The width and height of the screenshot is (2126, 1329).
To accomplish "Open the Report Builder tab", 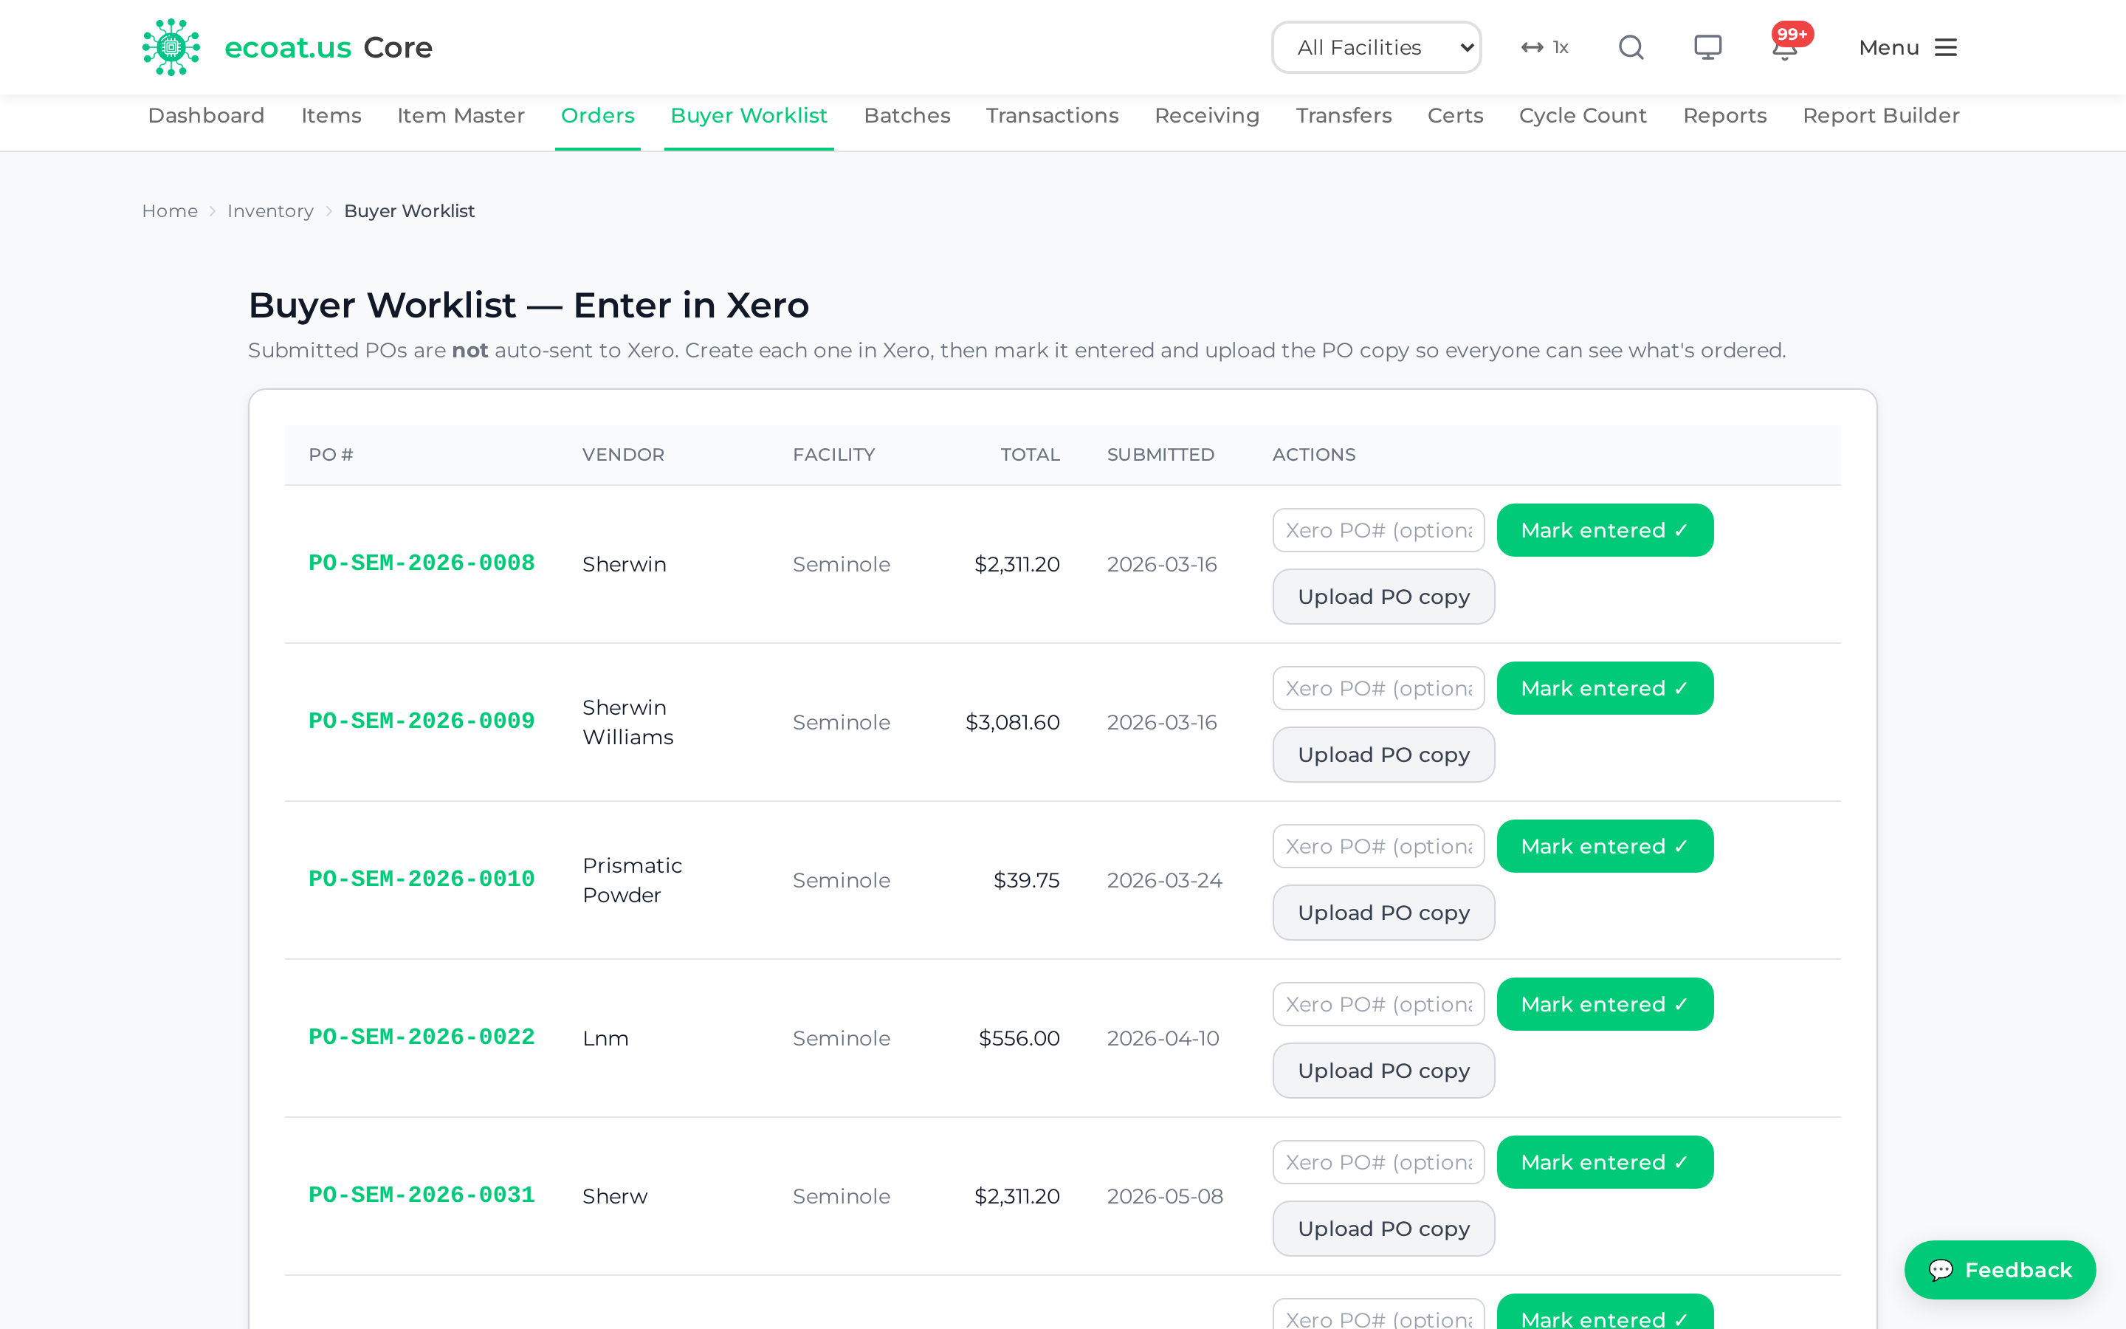I will [x=1881, y=116].
